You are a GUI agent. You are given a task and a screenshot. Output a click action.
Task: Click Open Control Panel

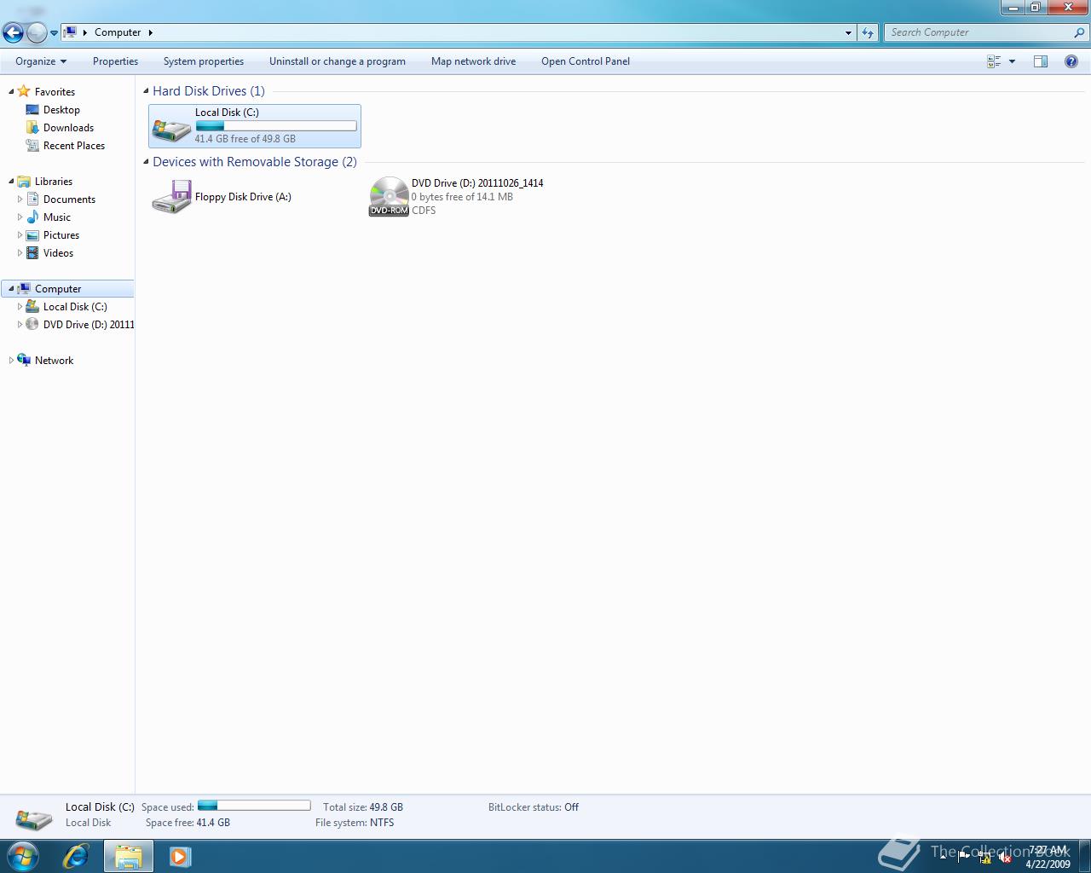click(586, 61)
